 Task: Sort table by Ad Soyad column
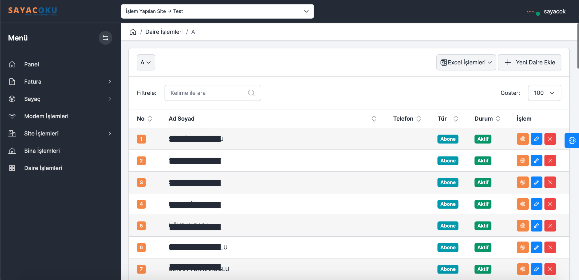[374, 119]
